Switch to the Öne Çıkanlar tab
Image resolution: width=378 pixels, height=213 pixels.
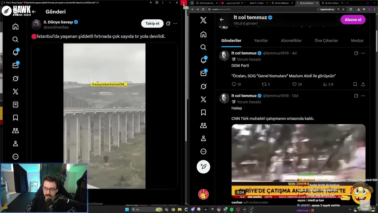326,41
